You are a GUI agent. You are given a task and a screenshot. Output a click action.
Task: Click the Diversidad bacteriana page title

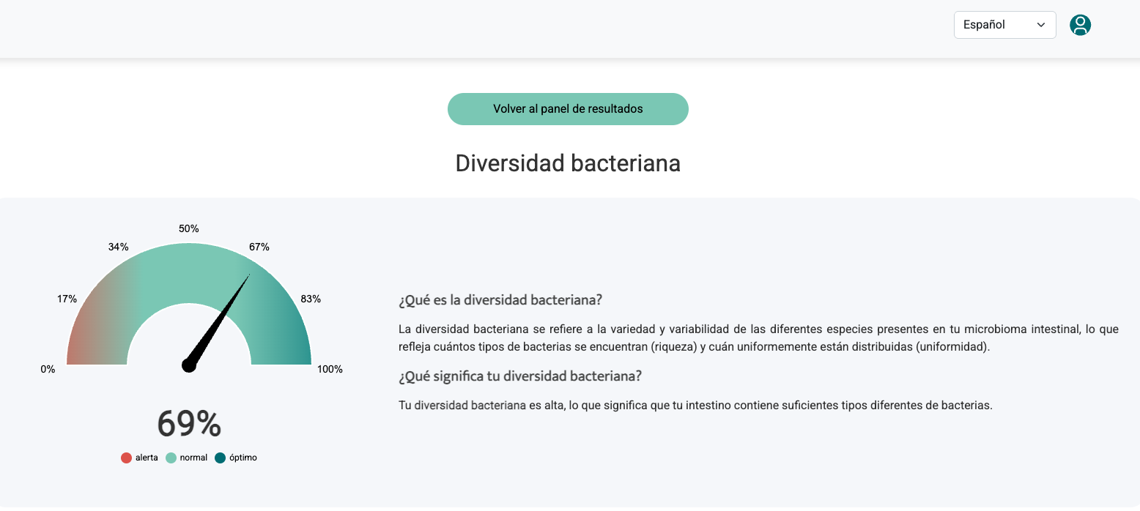(568, 163)
